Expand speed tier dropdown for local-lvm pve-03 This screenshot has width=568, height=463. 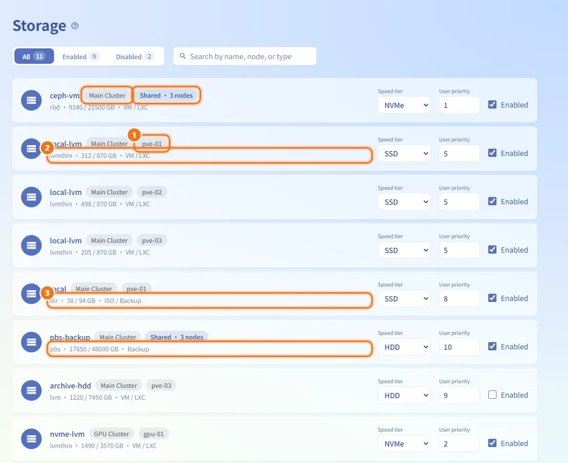404,250
